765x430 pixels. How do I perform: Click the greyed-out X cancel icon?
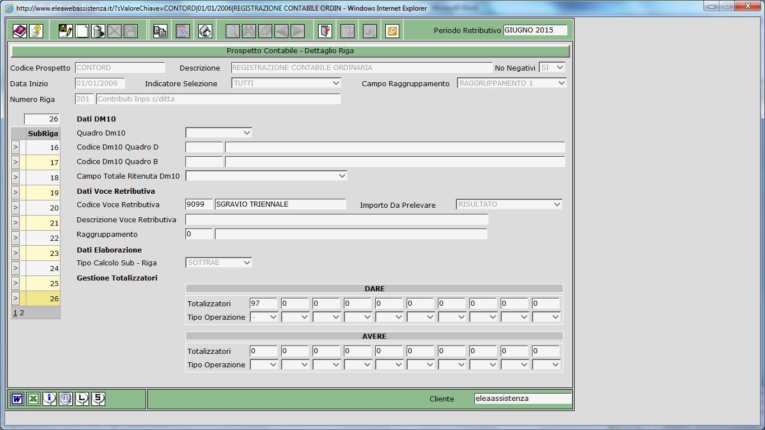tap(114, 31)
